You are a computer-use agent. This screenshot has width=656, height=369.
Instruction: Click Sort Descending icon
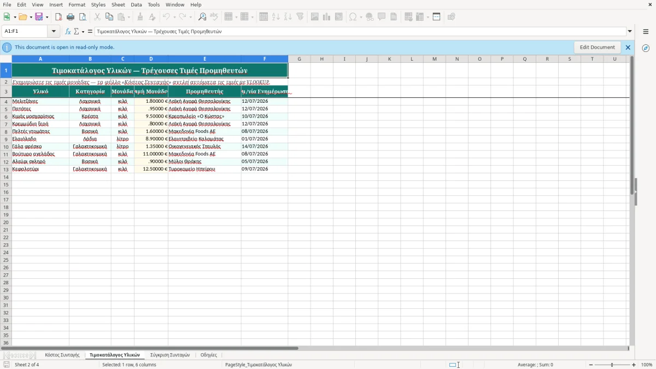coord(288,17)
